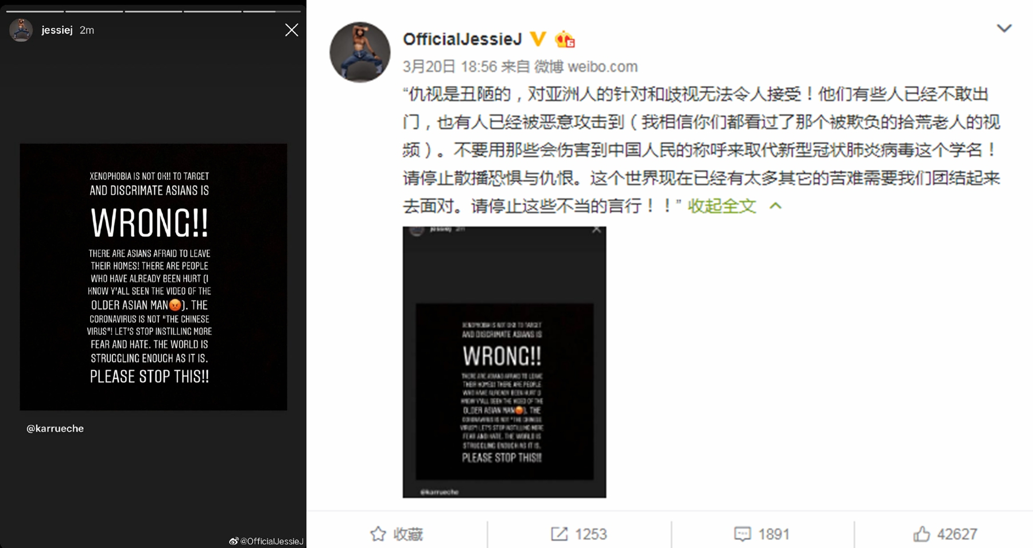This screenshot has width=1033, height=548.
Task: Click the green collapse caret arrow
Action: click(x=775, y=206)
